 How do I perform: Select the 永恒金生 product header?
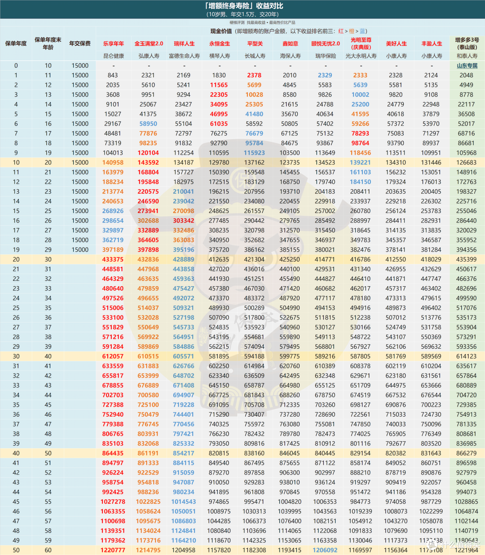click(x=220, y=44)
